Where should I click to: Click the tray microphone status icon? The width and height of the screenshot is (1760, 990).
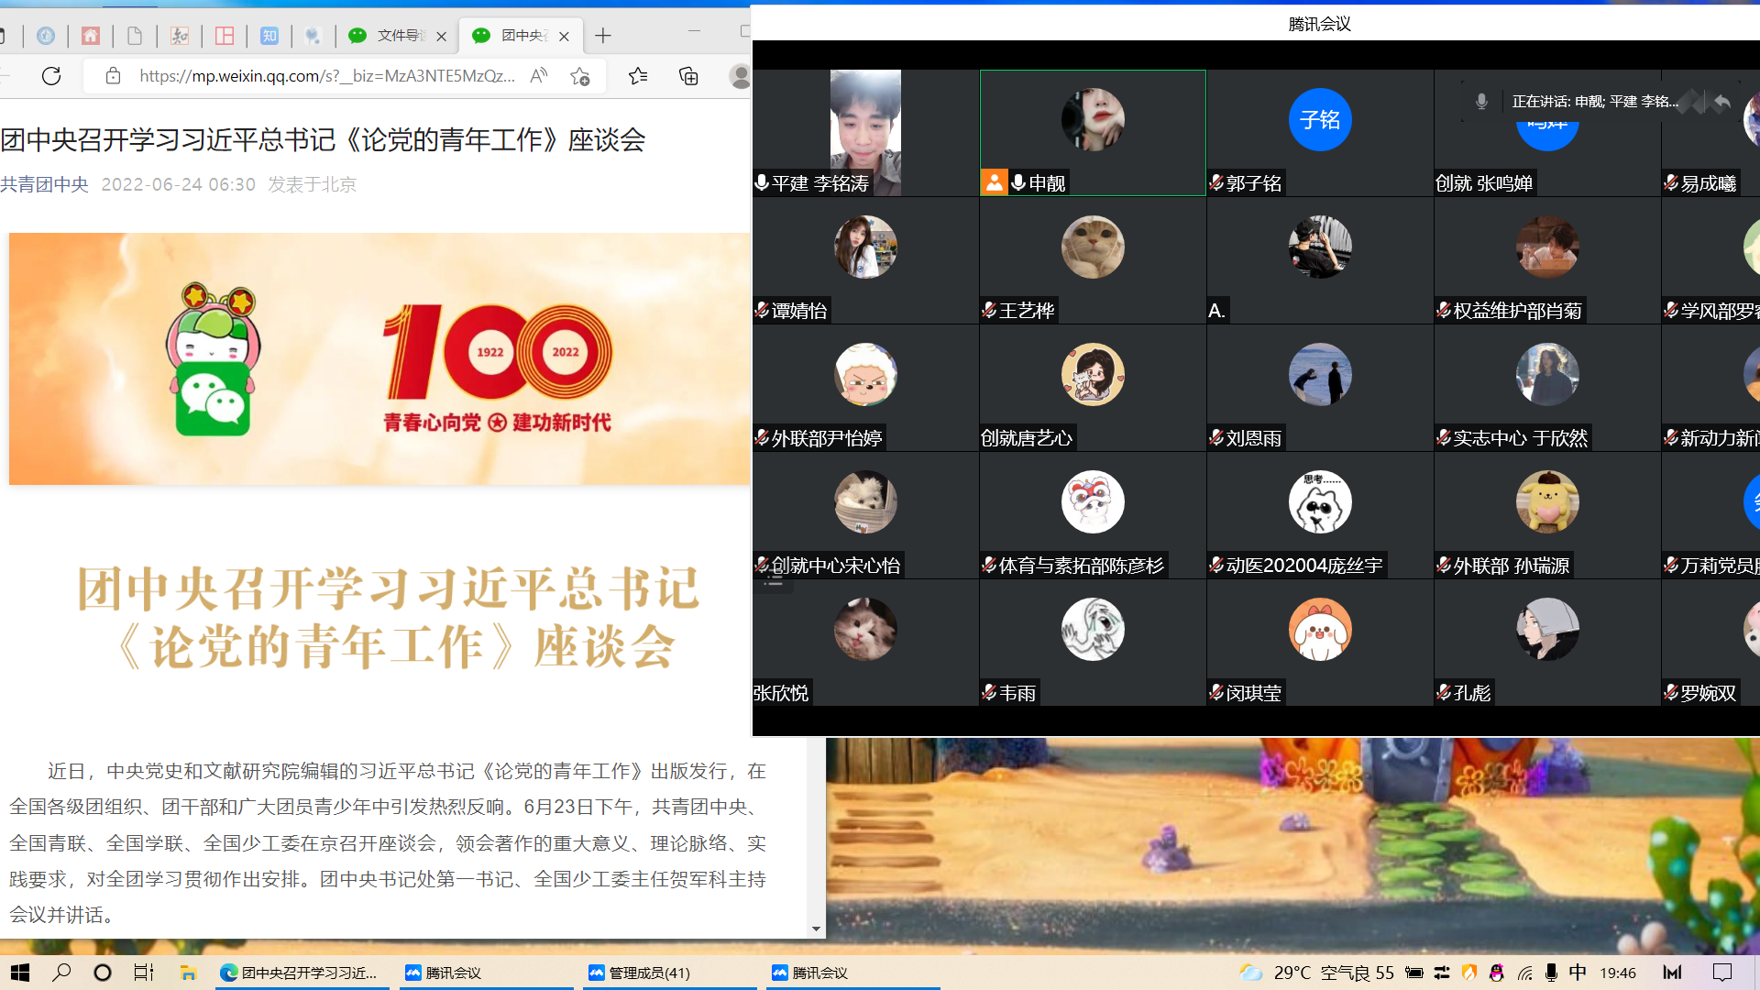coord(1551,973)
